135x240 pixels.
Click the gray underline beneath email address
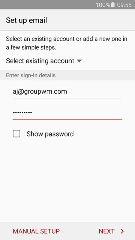click(x=67, y=98)
